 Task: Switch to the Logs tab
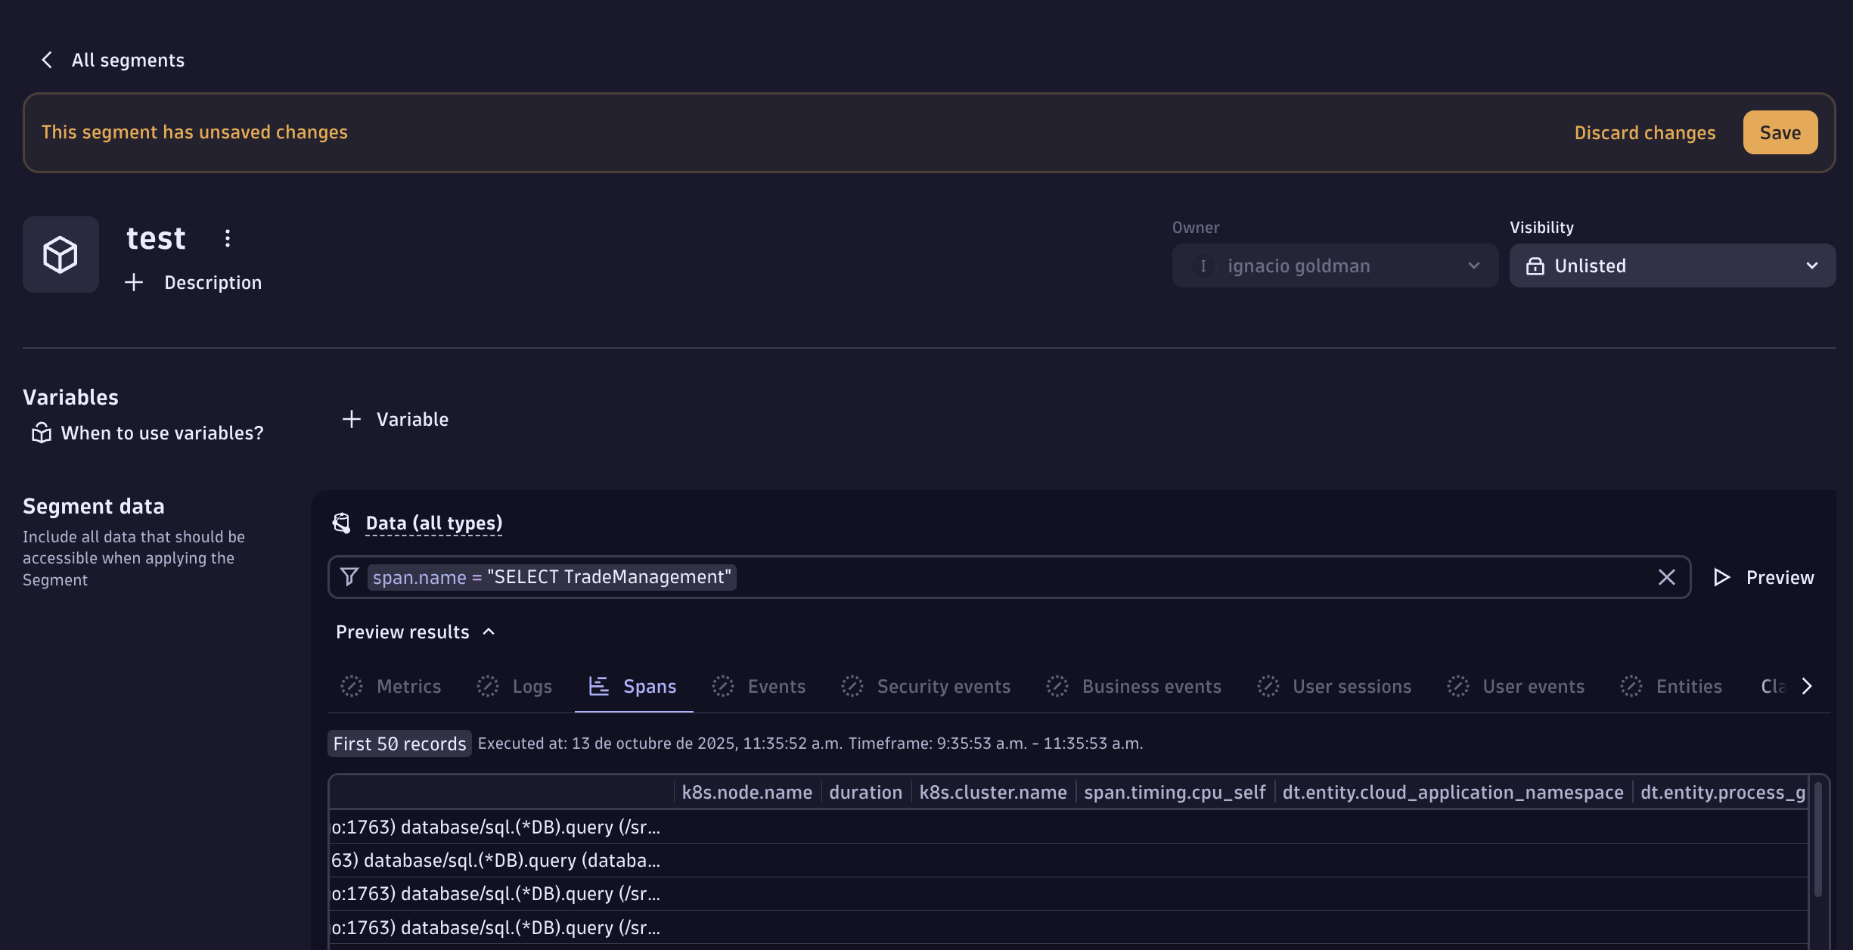coord(515,686)
